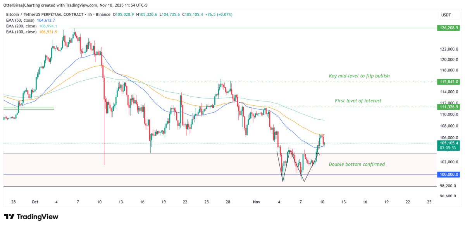The width and height of the screenshot is (465, 227).
Task: Click the "Double bottom confirmed" text label
Action: point(357,164)
